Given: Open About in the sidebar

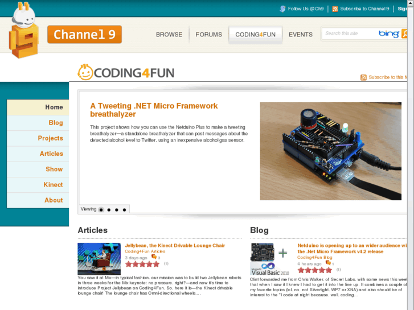Looking at the screenshot, I should coord(38,200).
